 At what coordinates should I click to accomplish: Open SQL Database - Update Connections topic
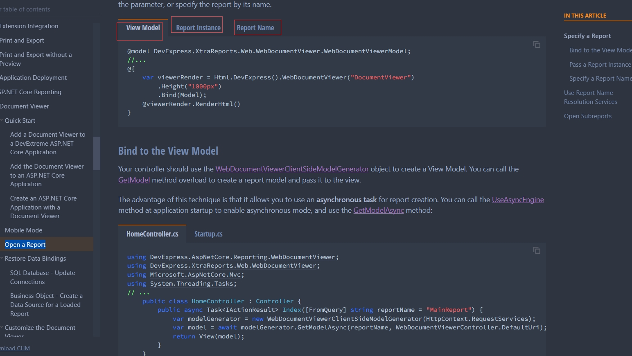43,277
